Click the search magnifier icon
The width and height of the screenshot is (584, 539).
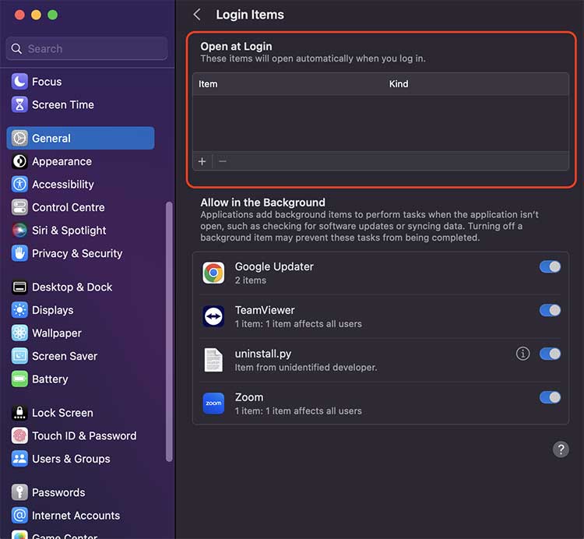point(16,49)
